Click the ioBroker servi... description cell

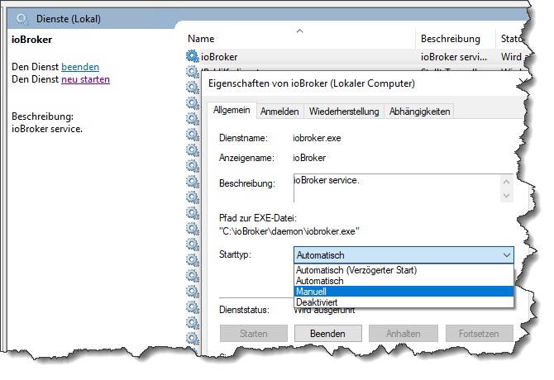[454, 57]
